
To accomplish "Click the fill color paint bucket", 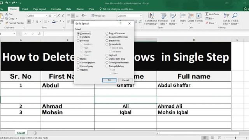I will coord(54,21).
